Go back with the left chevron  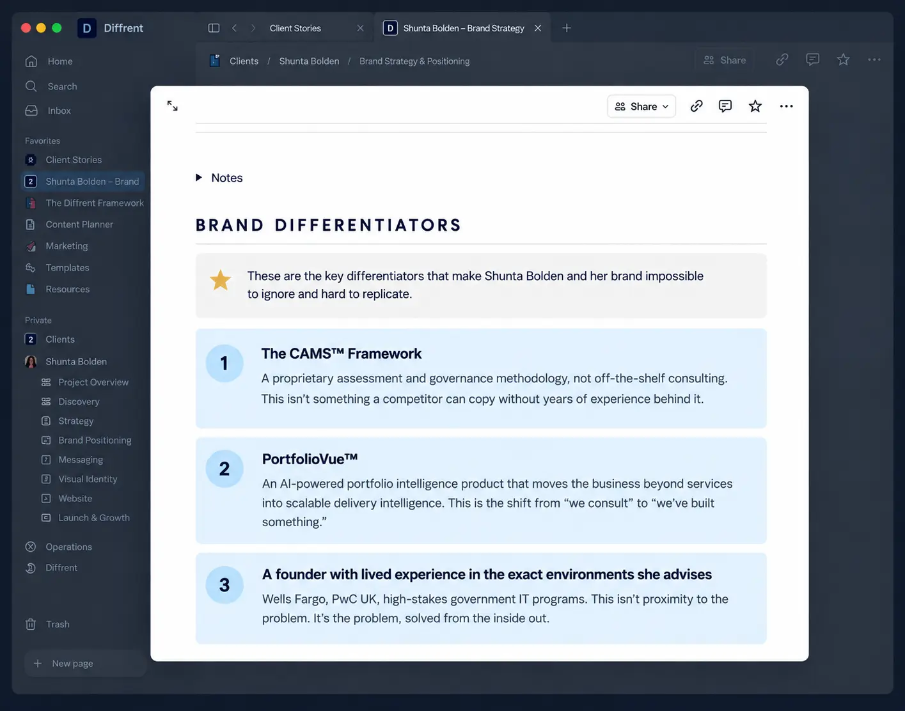point(235,28)
